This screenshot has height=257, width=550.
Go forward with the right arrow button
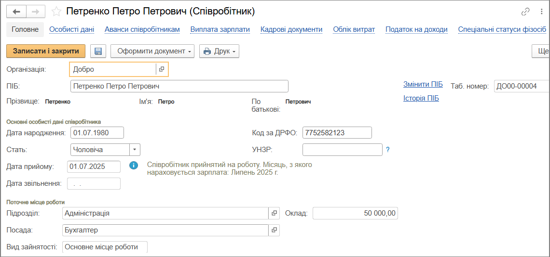(x=36, y=12)
